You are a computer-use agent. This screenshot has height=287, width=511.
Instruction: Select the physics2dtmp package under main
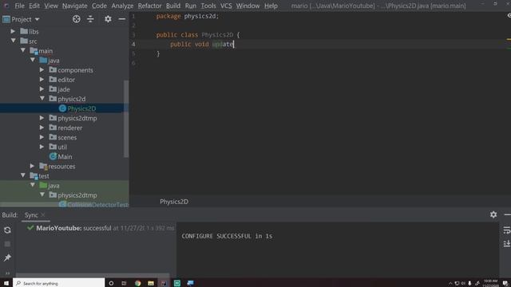pos(77,118)
